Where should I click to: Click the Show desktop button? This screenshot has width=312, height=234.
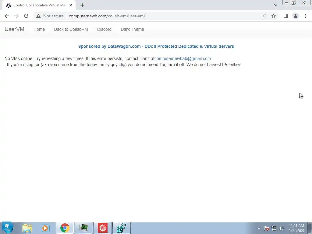[x=310, y=228]
